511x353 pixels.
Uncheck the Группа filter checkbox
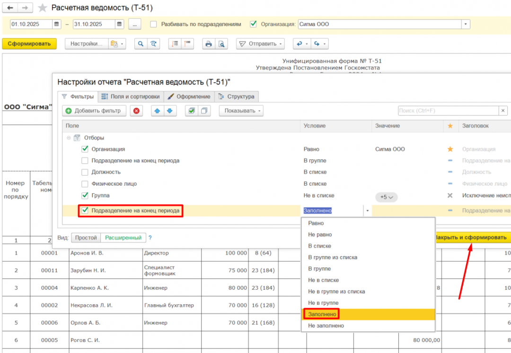[x=85, y=195]
